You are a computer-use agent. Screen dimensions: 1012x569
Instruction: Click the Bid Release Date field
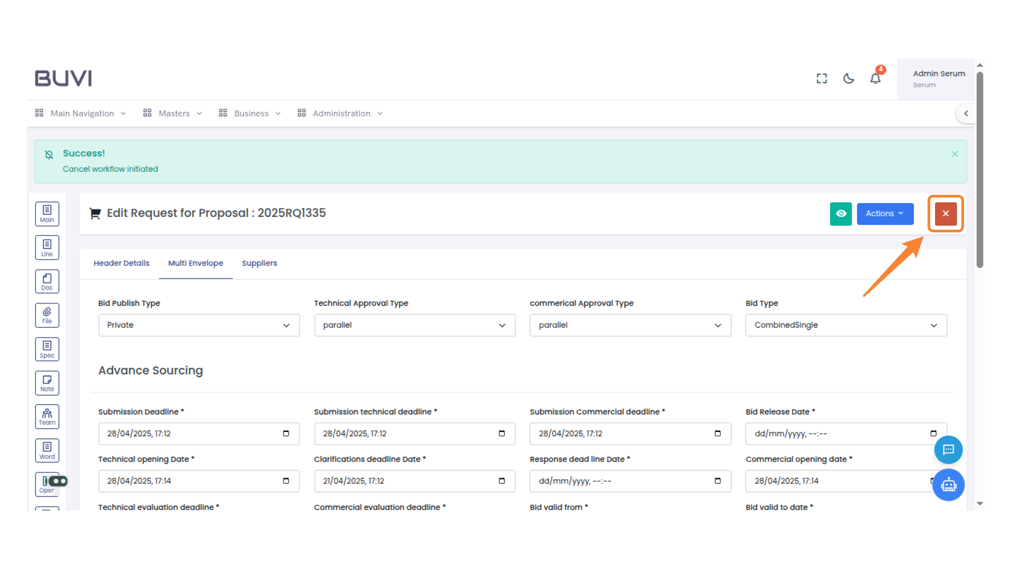coord(838,434)
